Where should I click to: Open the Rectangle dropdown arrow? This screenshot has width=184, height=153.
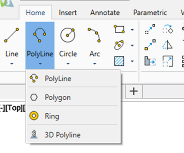[x=132, y=30]
